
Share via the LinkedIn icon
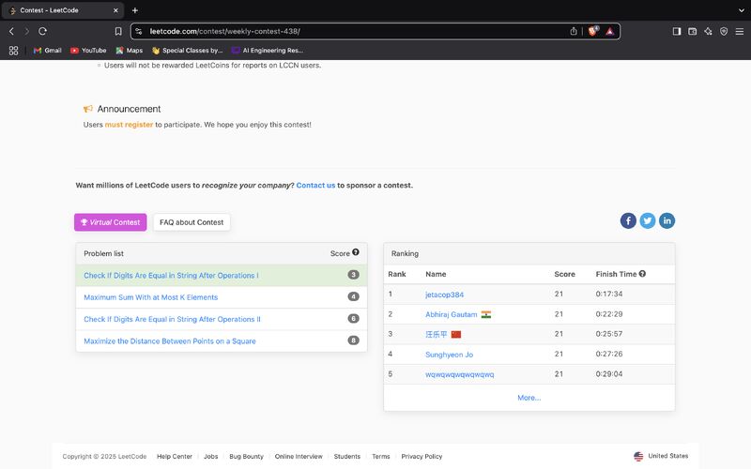[667, 220]
